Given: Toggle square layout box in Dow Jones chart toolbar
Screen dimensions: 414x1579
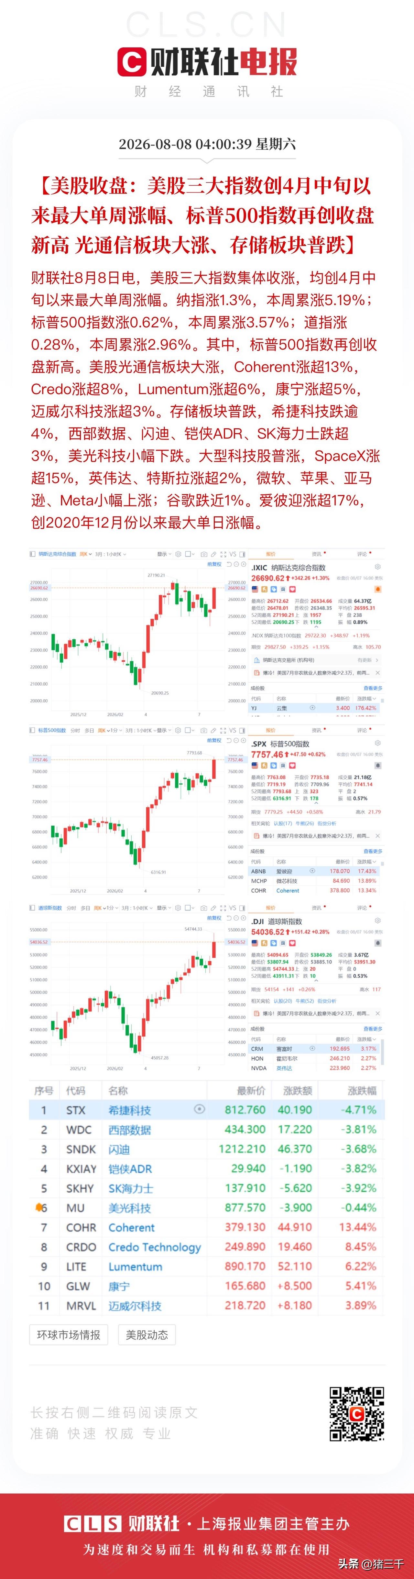Looking at the screenshot, I should coord(188,908).
